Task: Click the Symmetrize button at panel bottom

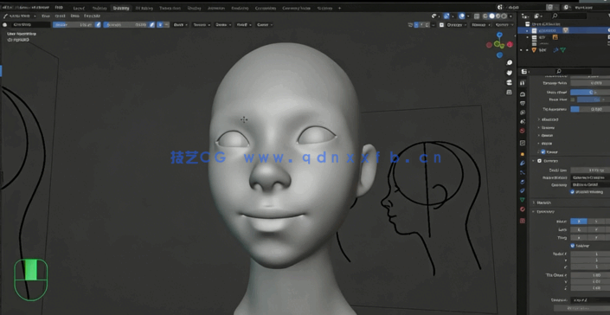Action: tap(581, 308)
